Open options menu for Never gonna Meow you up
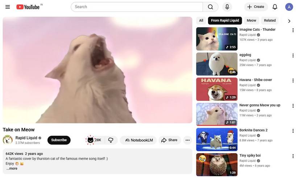 pyautogui.click(x=293, y=106)
